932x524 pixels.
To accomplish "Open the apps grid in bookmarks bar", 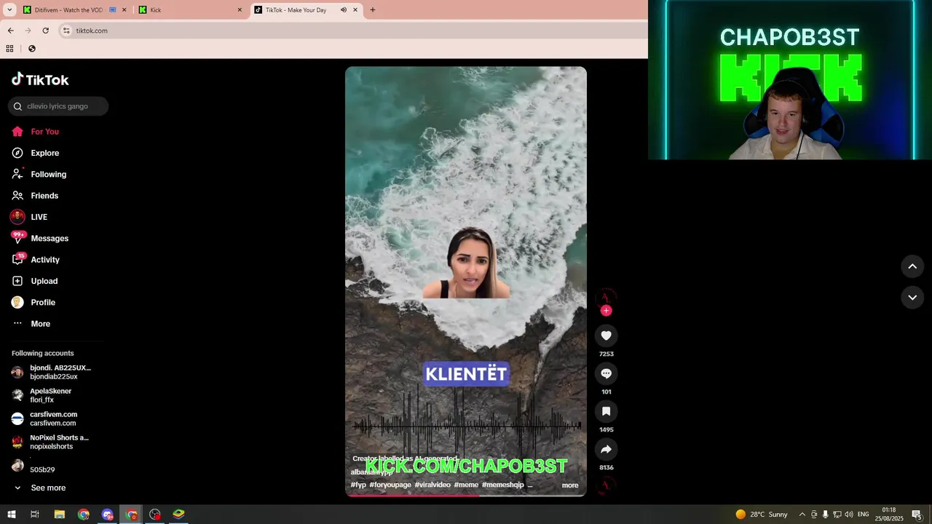I will click(x=9, y=49).
